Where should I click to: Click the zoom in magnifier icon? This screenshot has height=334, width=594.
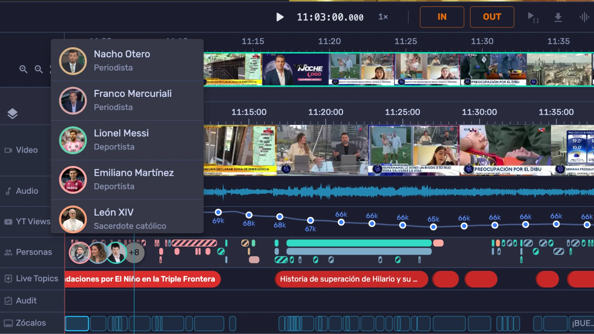click(x=23, y=69)
